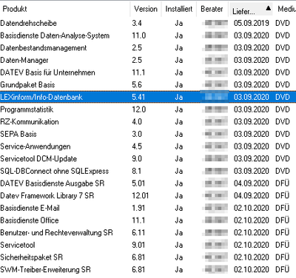
Task: Click version 12.01 of Framework Library
Action: pos(141,196)
